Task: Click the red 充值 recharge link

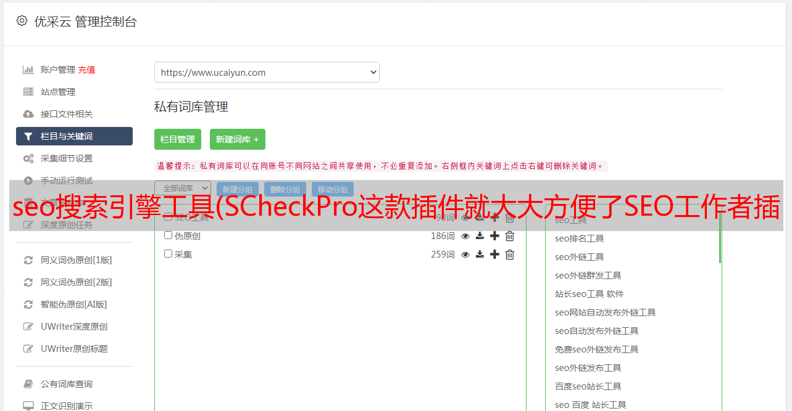Action: click(x=86, y=70)
